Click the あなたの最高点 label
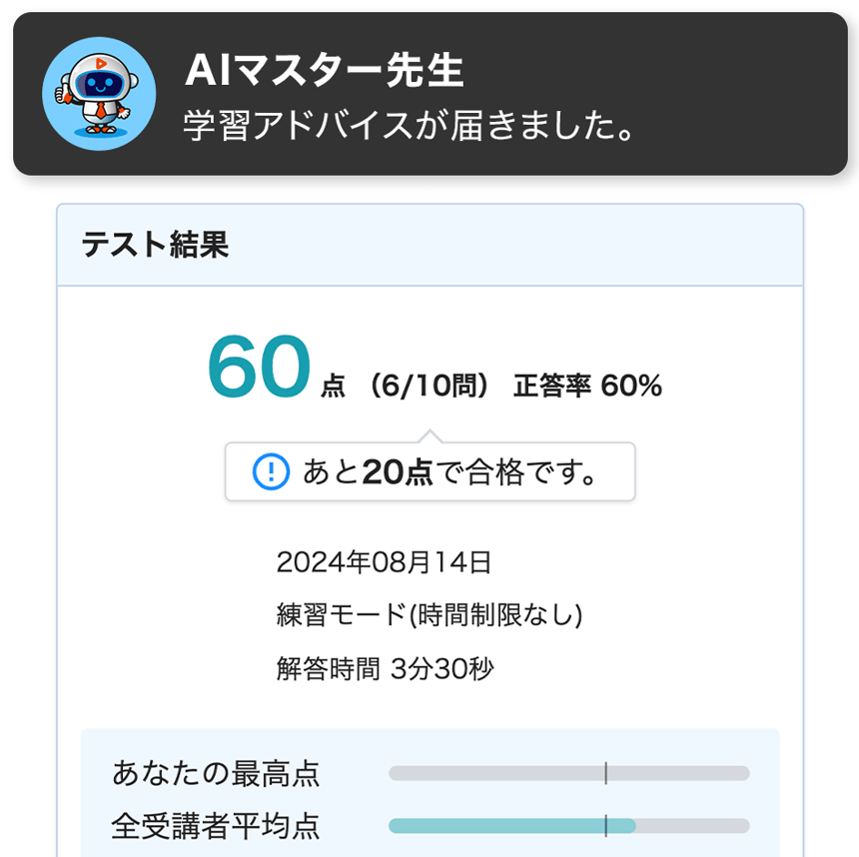The image size is (859, 857). coord(216,773)
